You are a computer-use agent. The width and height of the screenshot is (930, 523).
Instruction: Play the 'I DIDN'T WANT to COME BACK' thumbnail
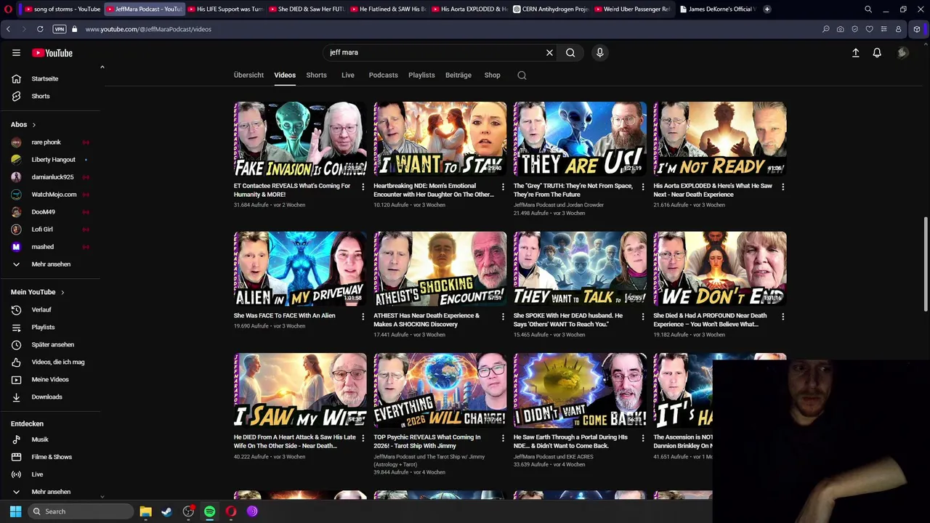pyautogui.click(x=580, y=390)
